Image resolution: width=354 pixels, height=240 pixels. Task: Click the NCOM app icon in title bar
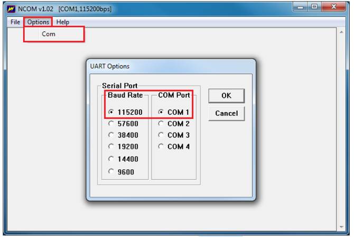point(11,9)
